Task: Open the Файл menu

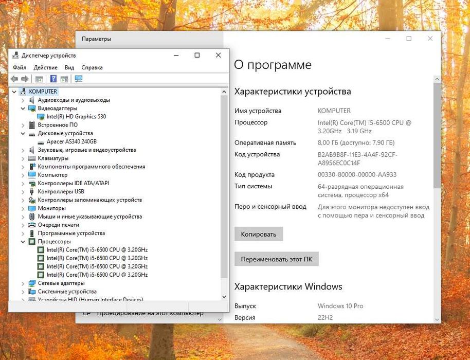Action: click(20, 67)
